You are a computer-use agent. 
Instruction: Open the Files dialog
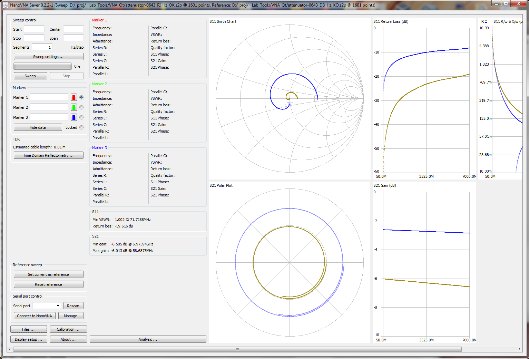[29, 329]
